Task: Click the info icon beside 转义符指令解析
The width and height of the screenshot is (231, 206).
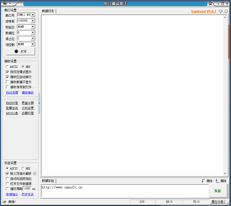Action: point(35,174)
